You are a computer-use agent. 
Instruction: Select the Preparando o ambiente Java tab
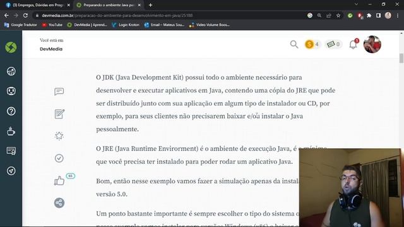click(108, 5)
